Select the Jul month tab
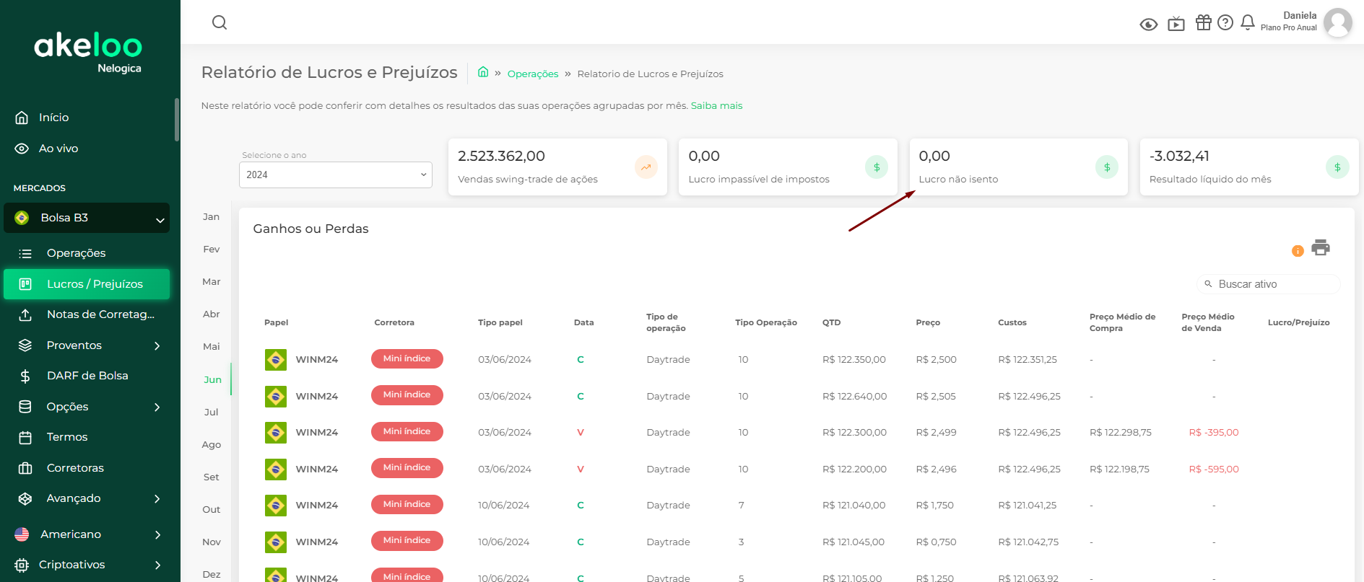The width and height of the screenshot is (1364, 582). pos(211,412)
